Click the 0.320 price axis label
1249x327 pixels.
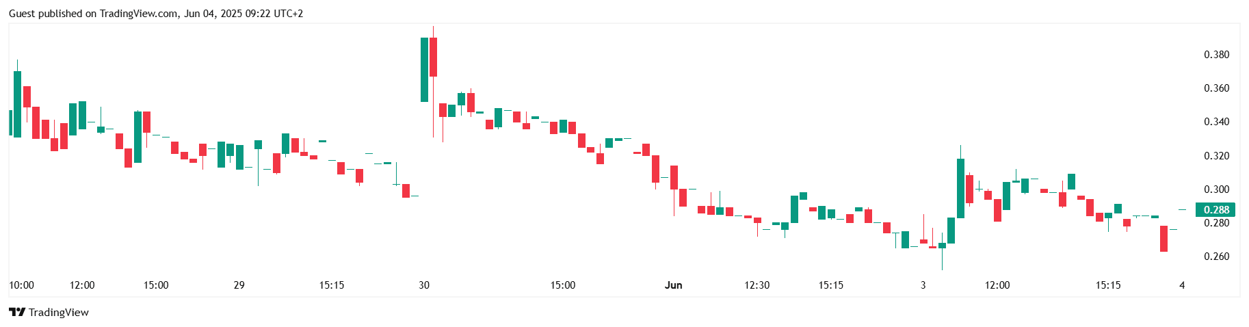(x=1216, y=156)
